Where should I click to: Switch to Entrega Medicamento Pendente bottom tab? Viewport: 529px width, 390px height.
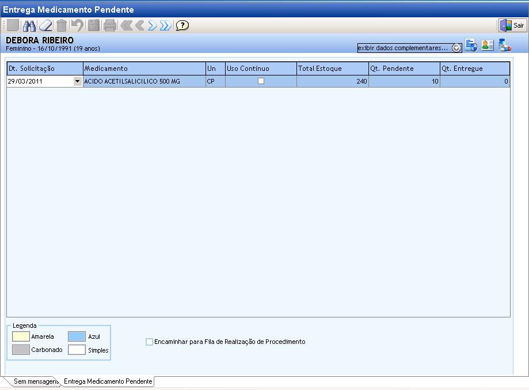(x=108, y=381)
